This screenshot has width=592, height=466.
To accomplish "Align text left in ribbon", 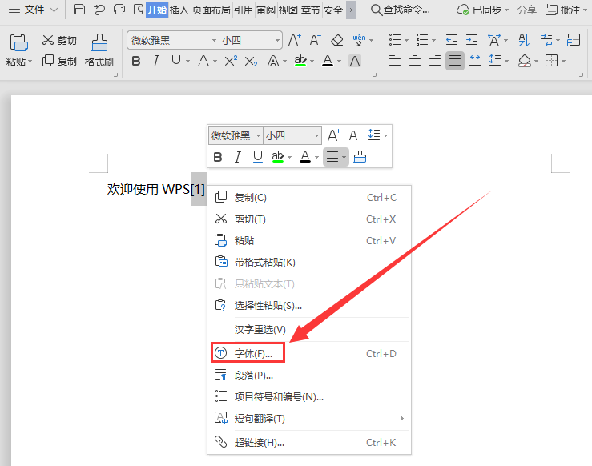I will 395,61.
